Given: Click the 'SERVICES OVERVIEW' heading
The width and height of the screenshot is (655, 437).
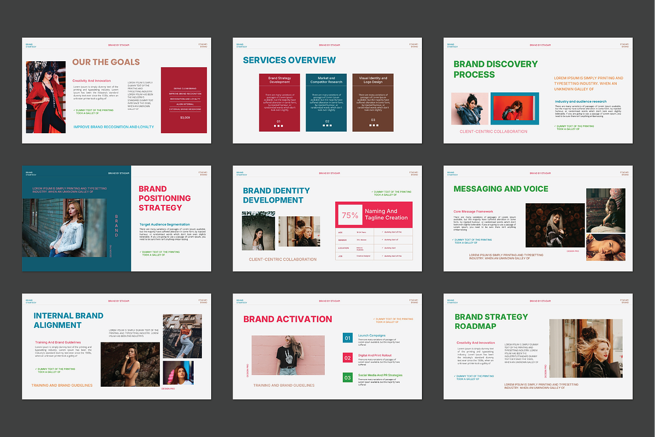Looking at the screenshot, I should 289,60.
